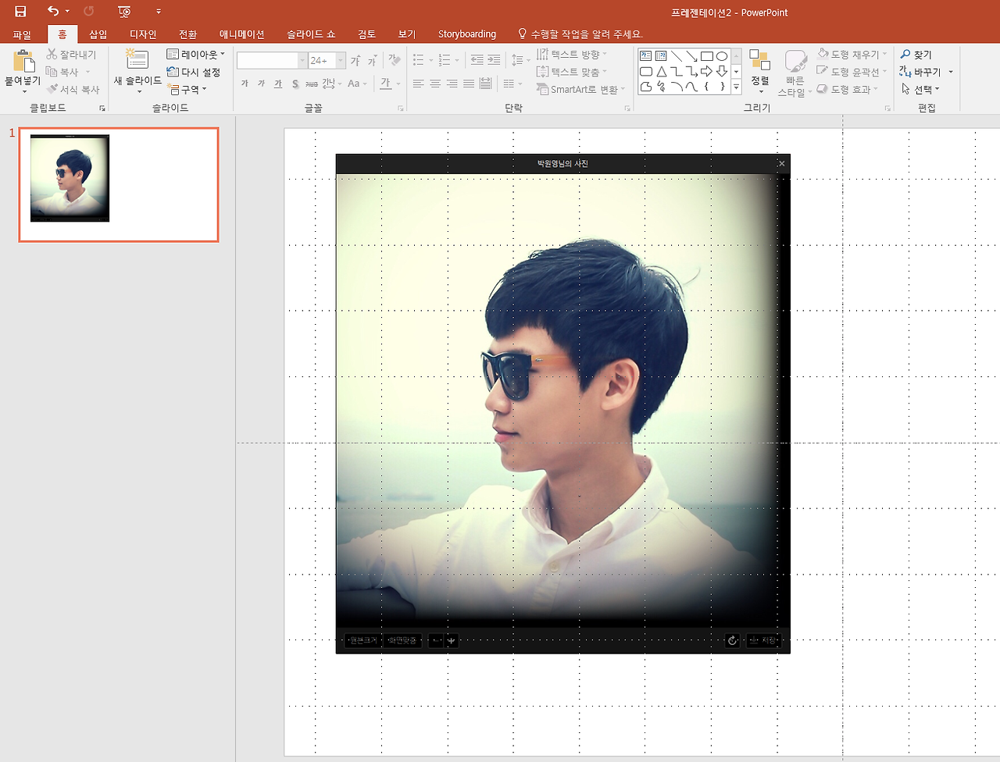Pick the oval shape from shapes gallery
Image resolution: width=1000 pixels, height=762 pixels.
point(722,56)
